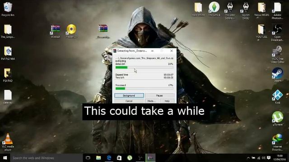This screenshot has width=289, height=162.
Task: Click the Mode... button
Action: coord(152,101)
